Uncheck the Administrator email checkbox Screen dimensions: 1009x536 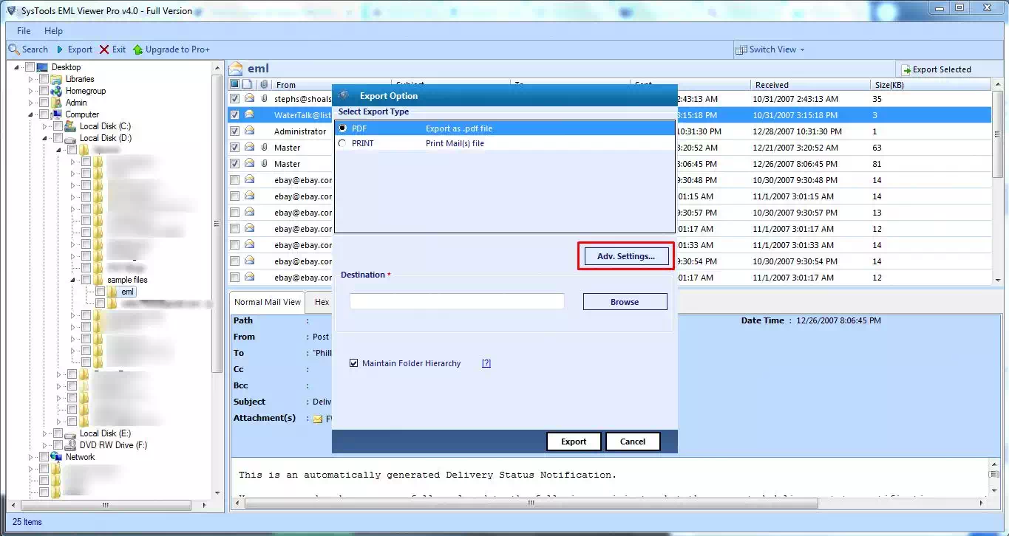234,131
